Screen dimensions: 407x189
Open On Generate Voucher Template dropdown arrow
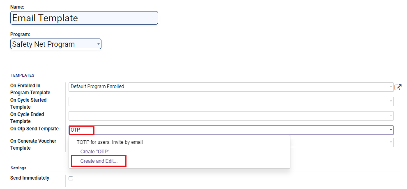391,142
